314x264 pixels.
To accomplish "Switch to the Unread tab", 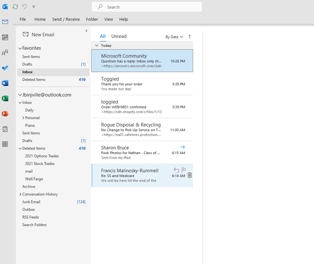I will [x=119, y=36].
